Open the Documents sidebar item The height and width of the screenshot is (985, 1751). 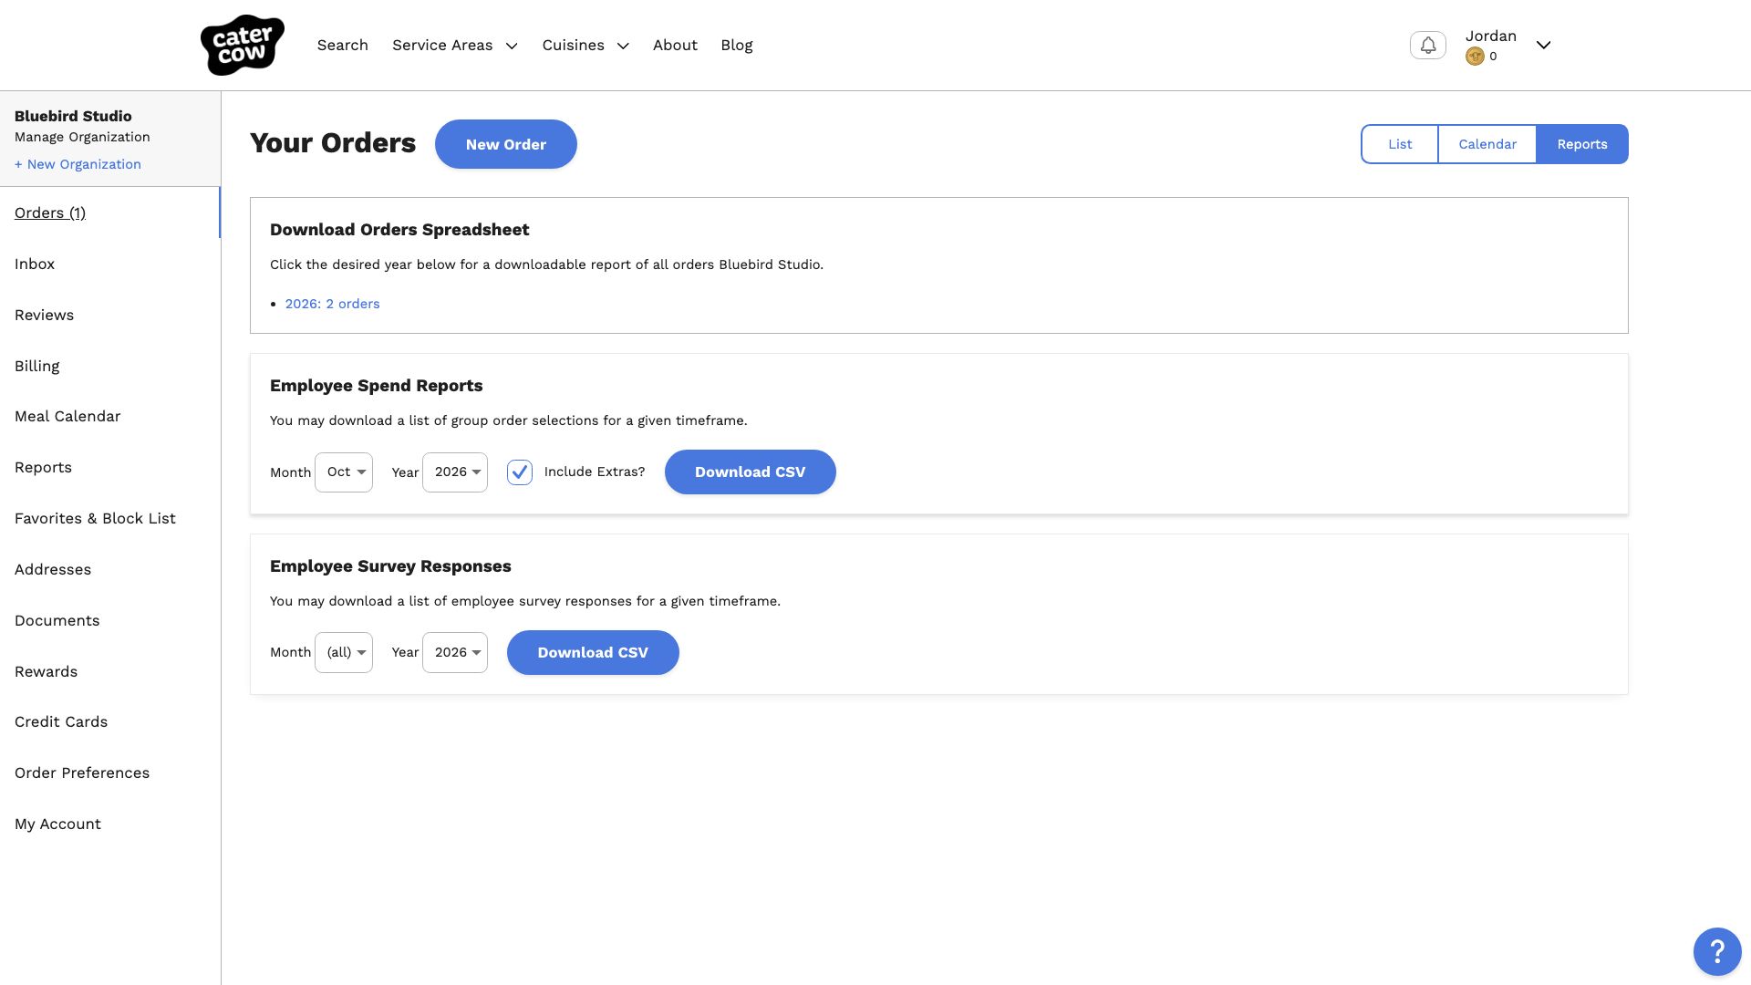tap(57, 620)
